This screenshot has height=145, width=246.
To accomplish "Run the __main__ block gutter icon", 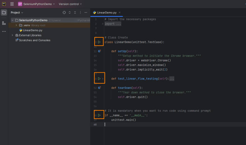I will point(99,115).
